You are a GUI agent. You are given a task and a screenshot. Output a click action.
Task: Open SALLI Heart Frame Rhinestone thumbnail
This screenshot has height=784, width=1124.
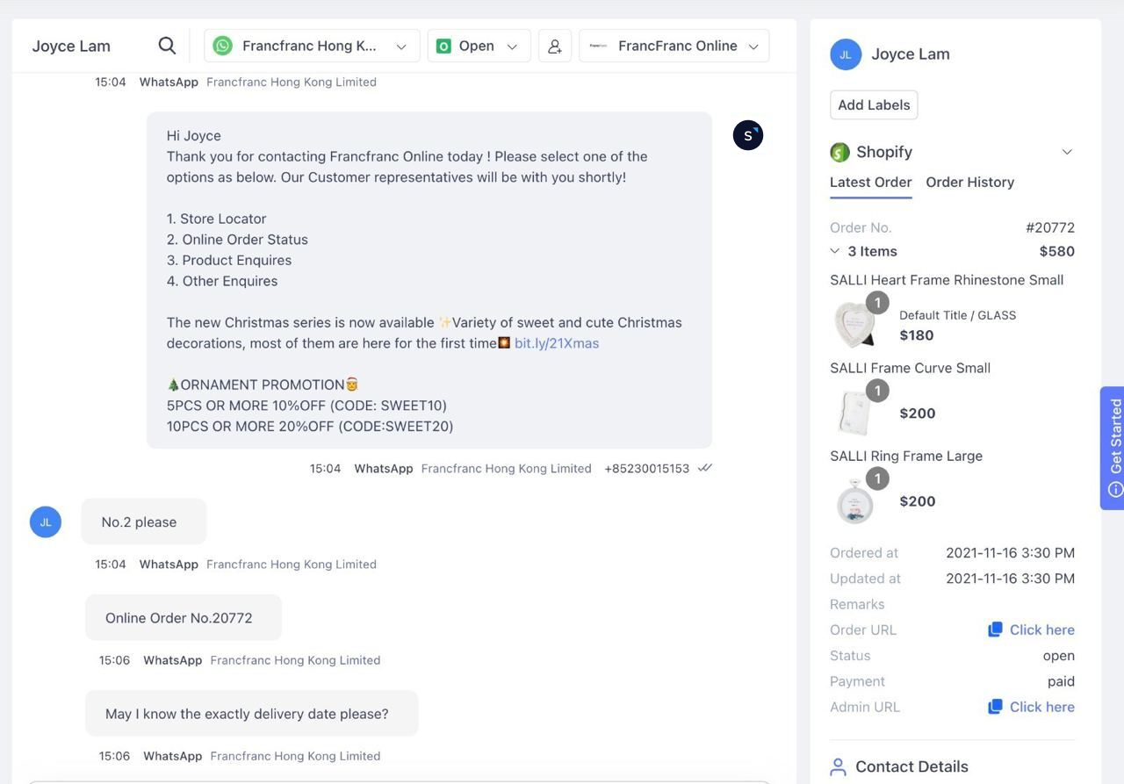coord(854,323)
